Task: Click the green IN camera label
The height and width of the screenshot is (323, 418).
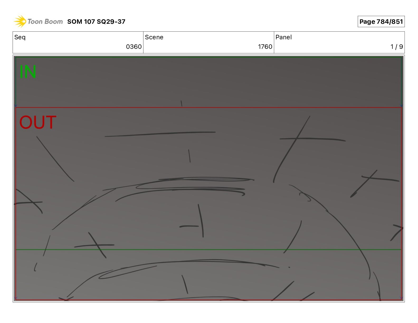Action: 28,72
